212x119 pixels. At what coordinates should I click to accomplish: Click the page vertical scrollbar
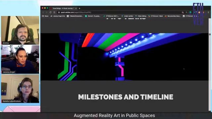(210, 65)
